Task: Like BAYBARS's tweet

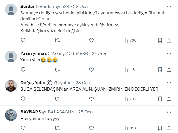Action: [91, 128]
